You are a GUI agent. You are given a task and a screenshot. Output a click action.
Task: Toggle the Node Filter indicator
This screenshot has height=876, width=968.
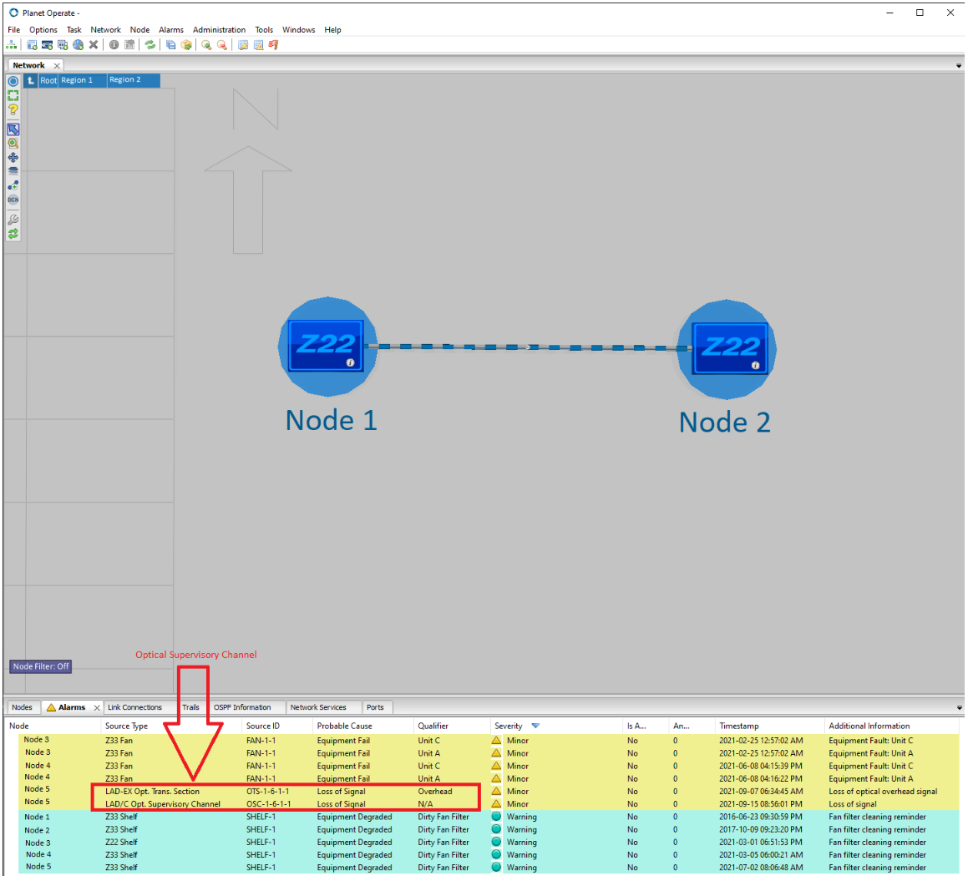(40, 666)
